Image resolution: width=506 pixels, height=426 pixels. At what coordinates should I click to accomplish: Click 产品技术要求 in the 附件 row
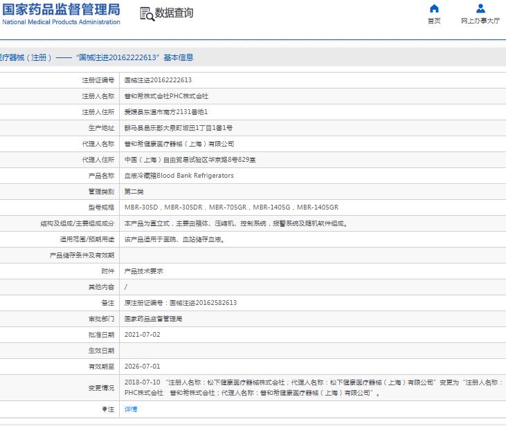[x=143, y=271]
